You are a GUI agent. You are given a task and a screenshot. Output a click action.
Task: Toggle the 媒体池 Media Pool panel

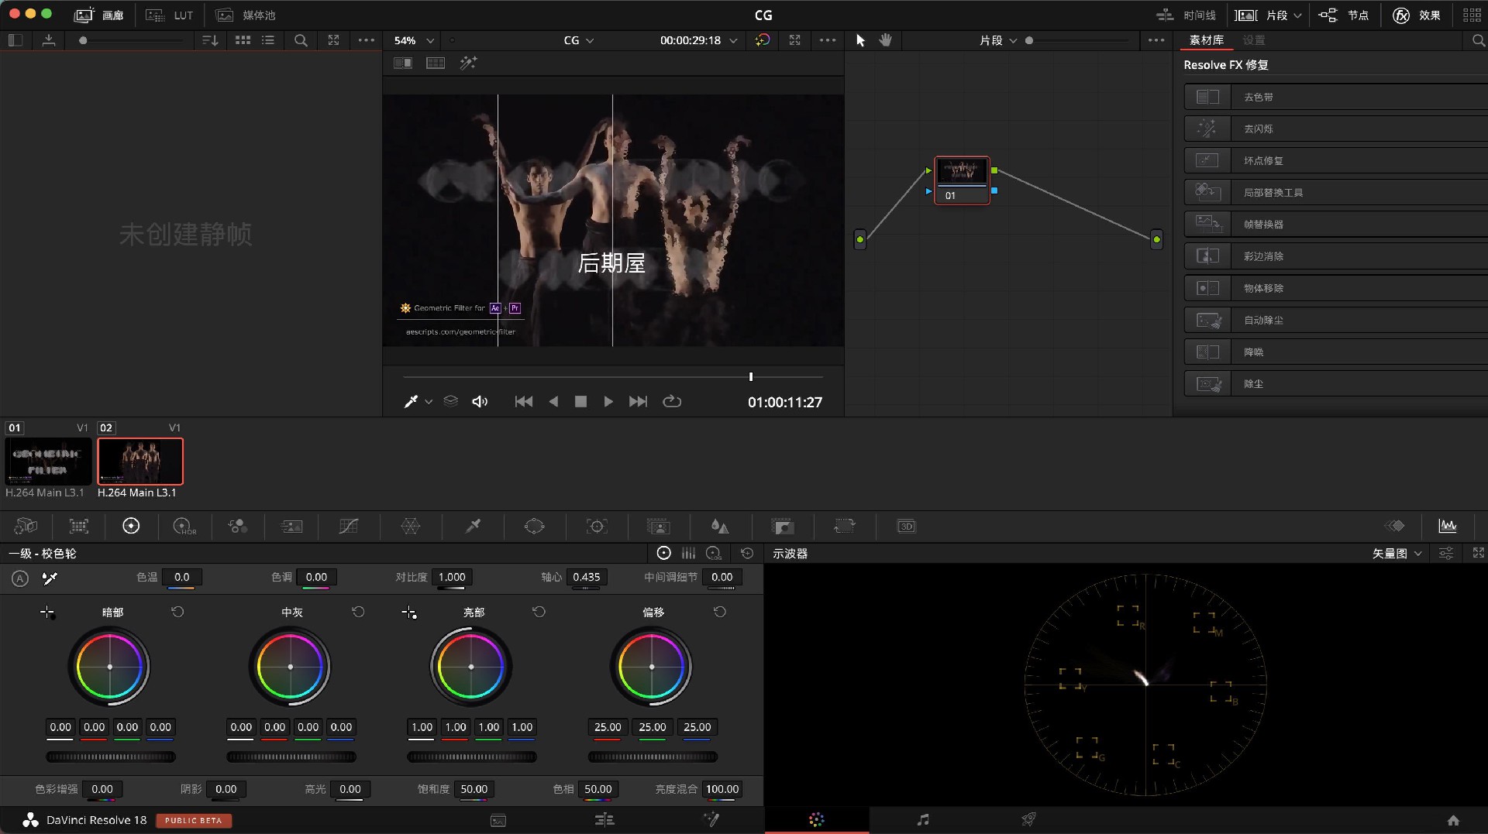[246, 15]
